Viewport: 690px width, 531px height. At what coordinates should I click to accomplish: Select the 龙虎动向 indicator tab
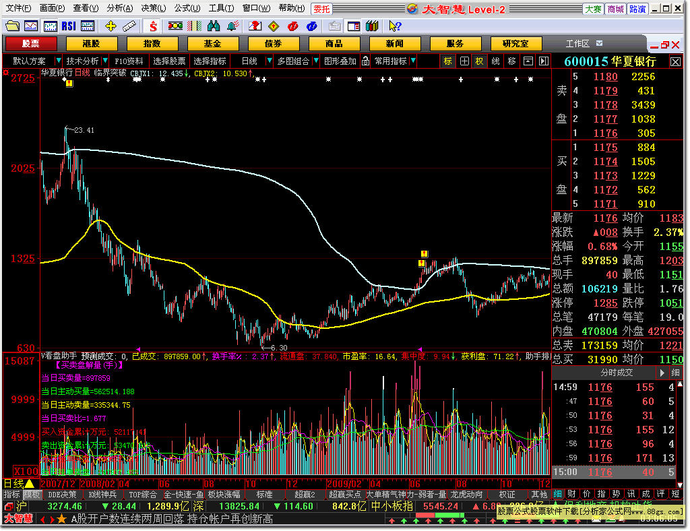pyautogui.click(x=467, y=495)
